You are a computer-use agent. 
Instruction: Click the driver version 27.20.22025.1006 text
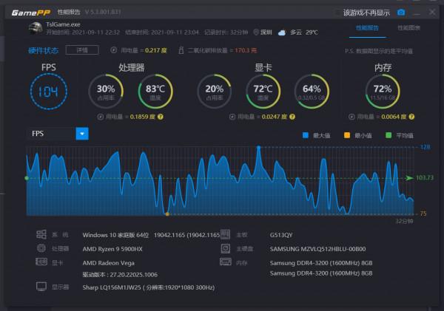120,275
